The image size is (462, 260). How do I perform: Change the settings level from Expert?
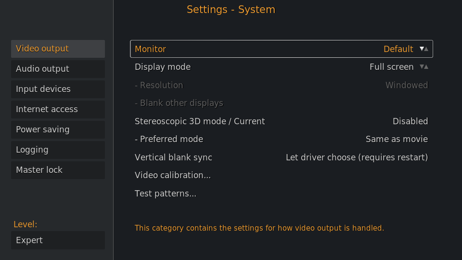[x=58, y=240]
